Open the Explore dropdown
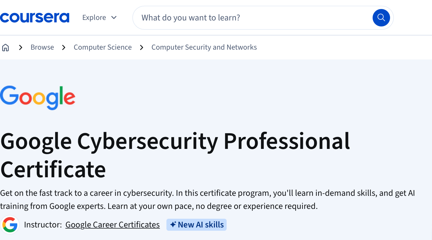This screenshot has height=240, width=432. [x=94, y=17]
